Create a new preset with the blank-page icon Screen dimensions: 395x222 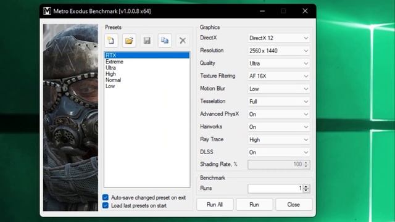[111, 41]
